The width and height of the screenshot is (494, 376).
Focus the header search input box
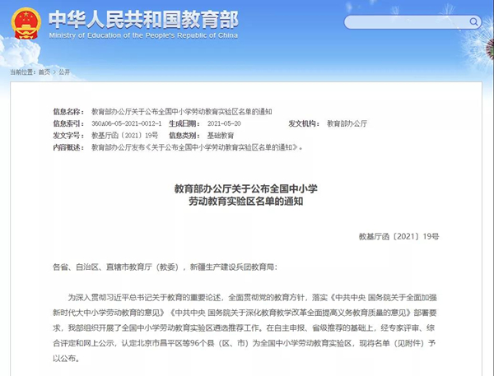pyautogui.click(x=403, y=21)
